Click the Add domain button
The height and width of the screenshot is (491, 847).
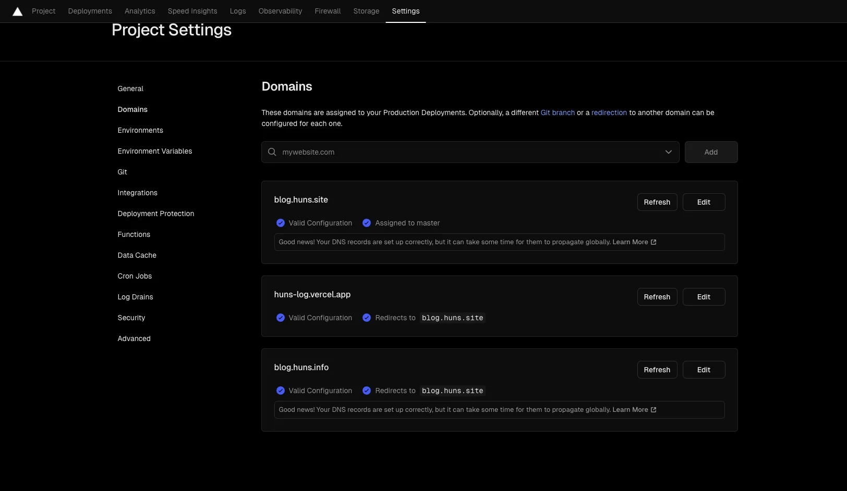click(x=711, y=152)
